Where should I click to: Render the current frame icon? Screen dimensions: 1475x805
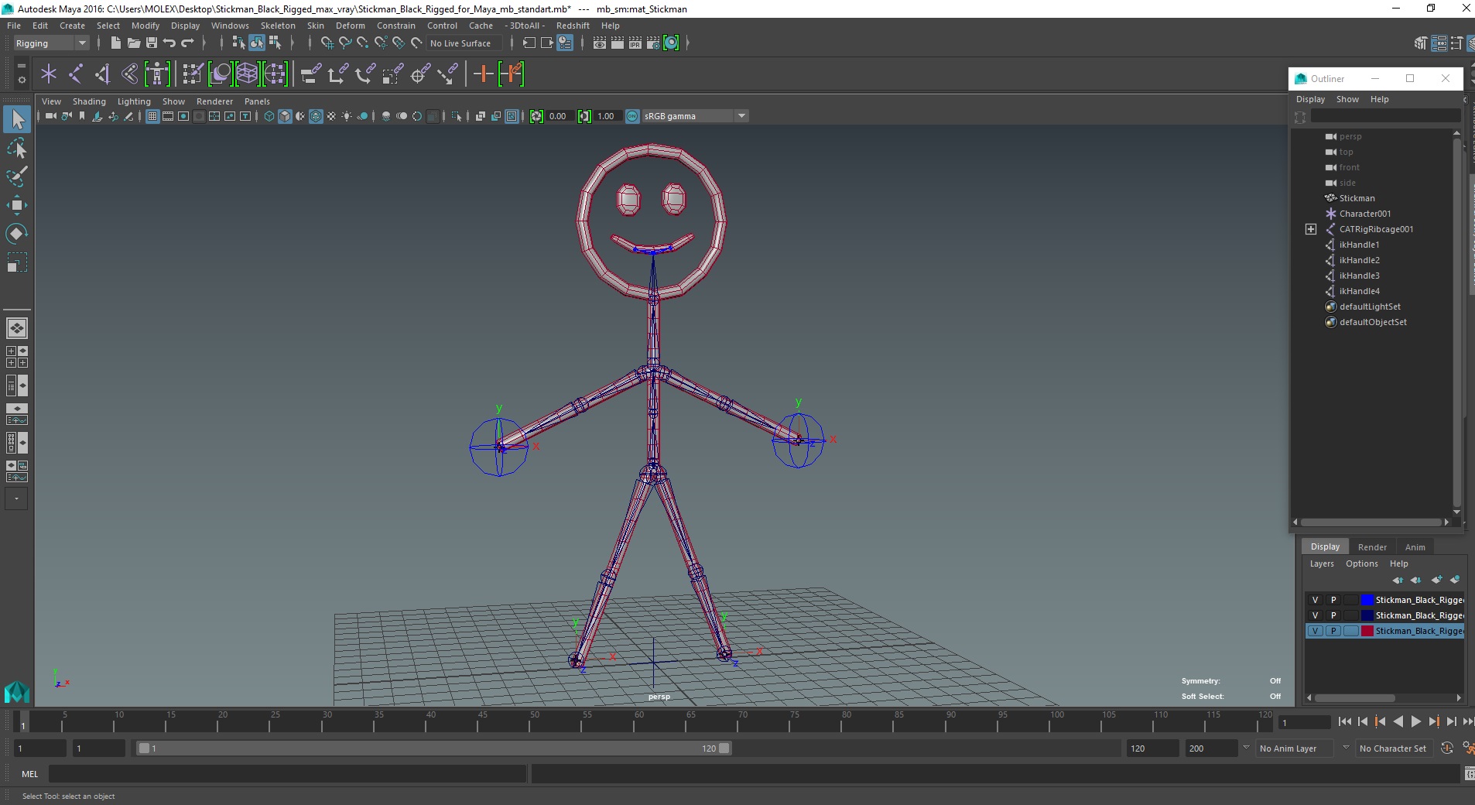coord(618,43)
